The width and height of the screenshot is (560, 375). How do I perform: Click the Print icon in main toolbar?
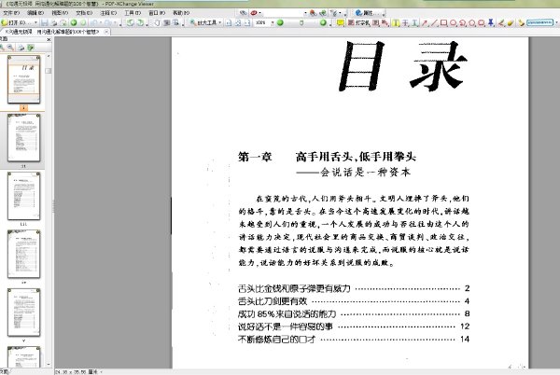tap(54, 22)
